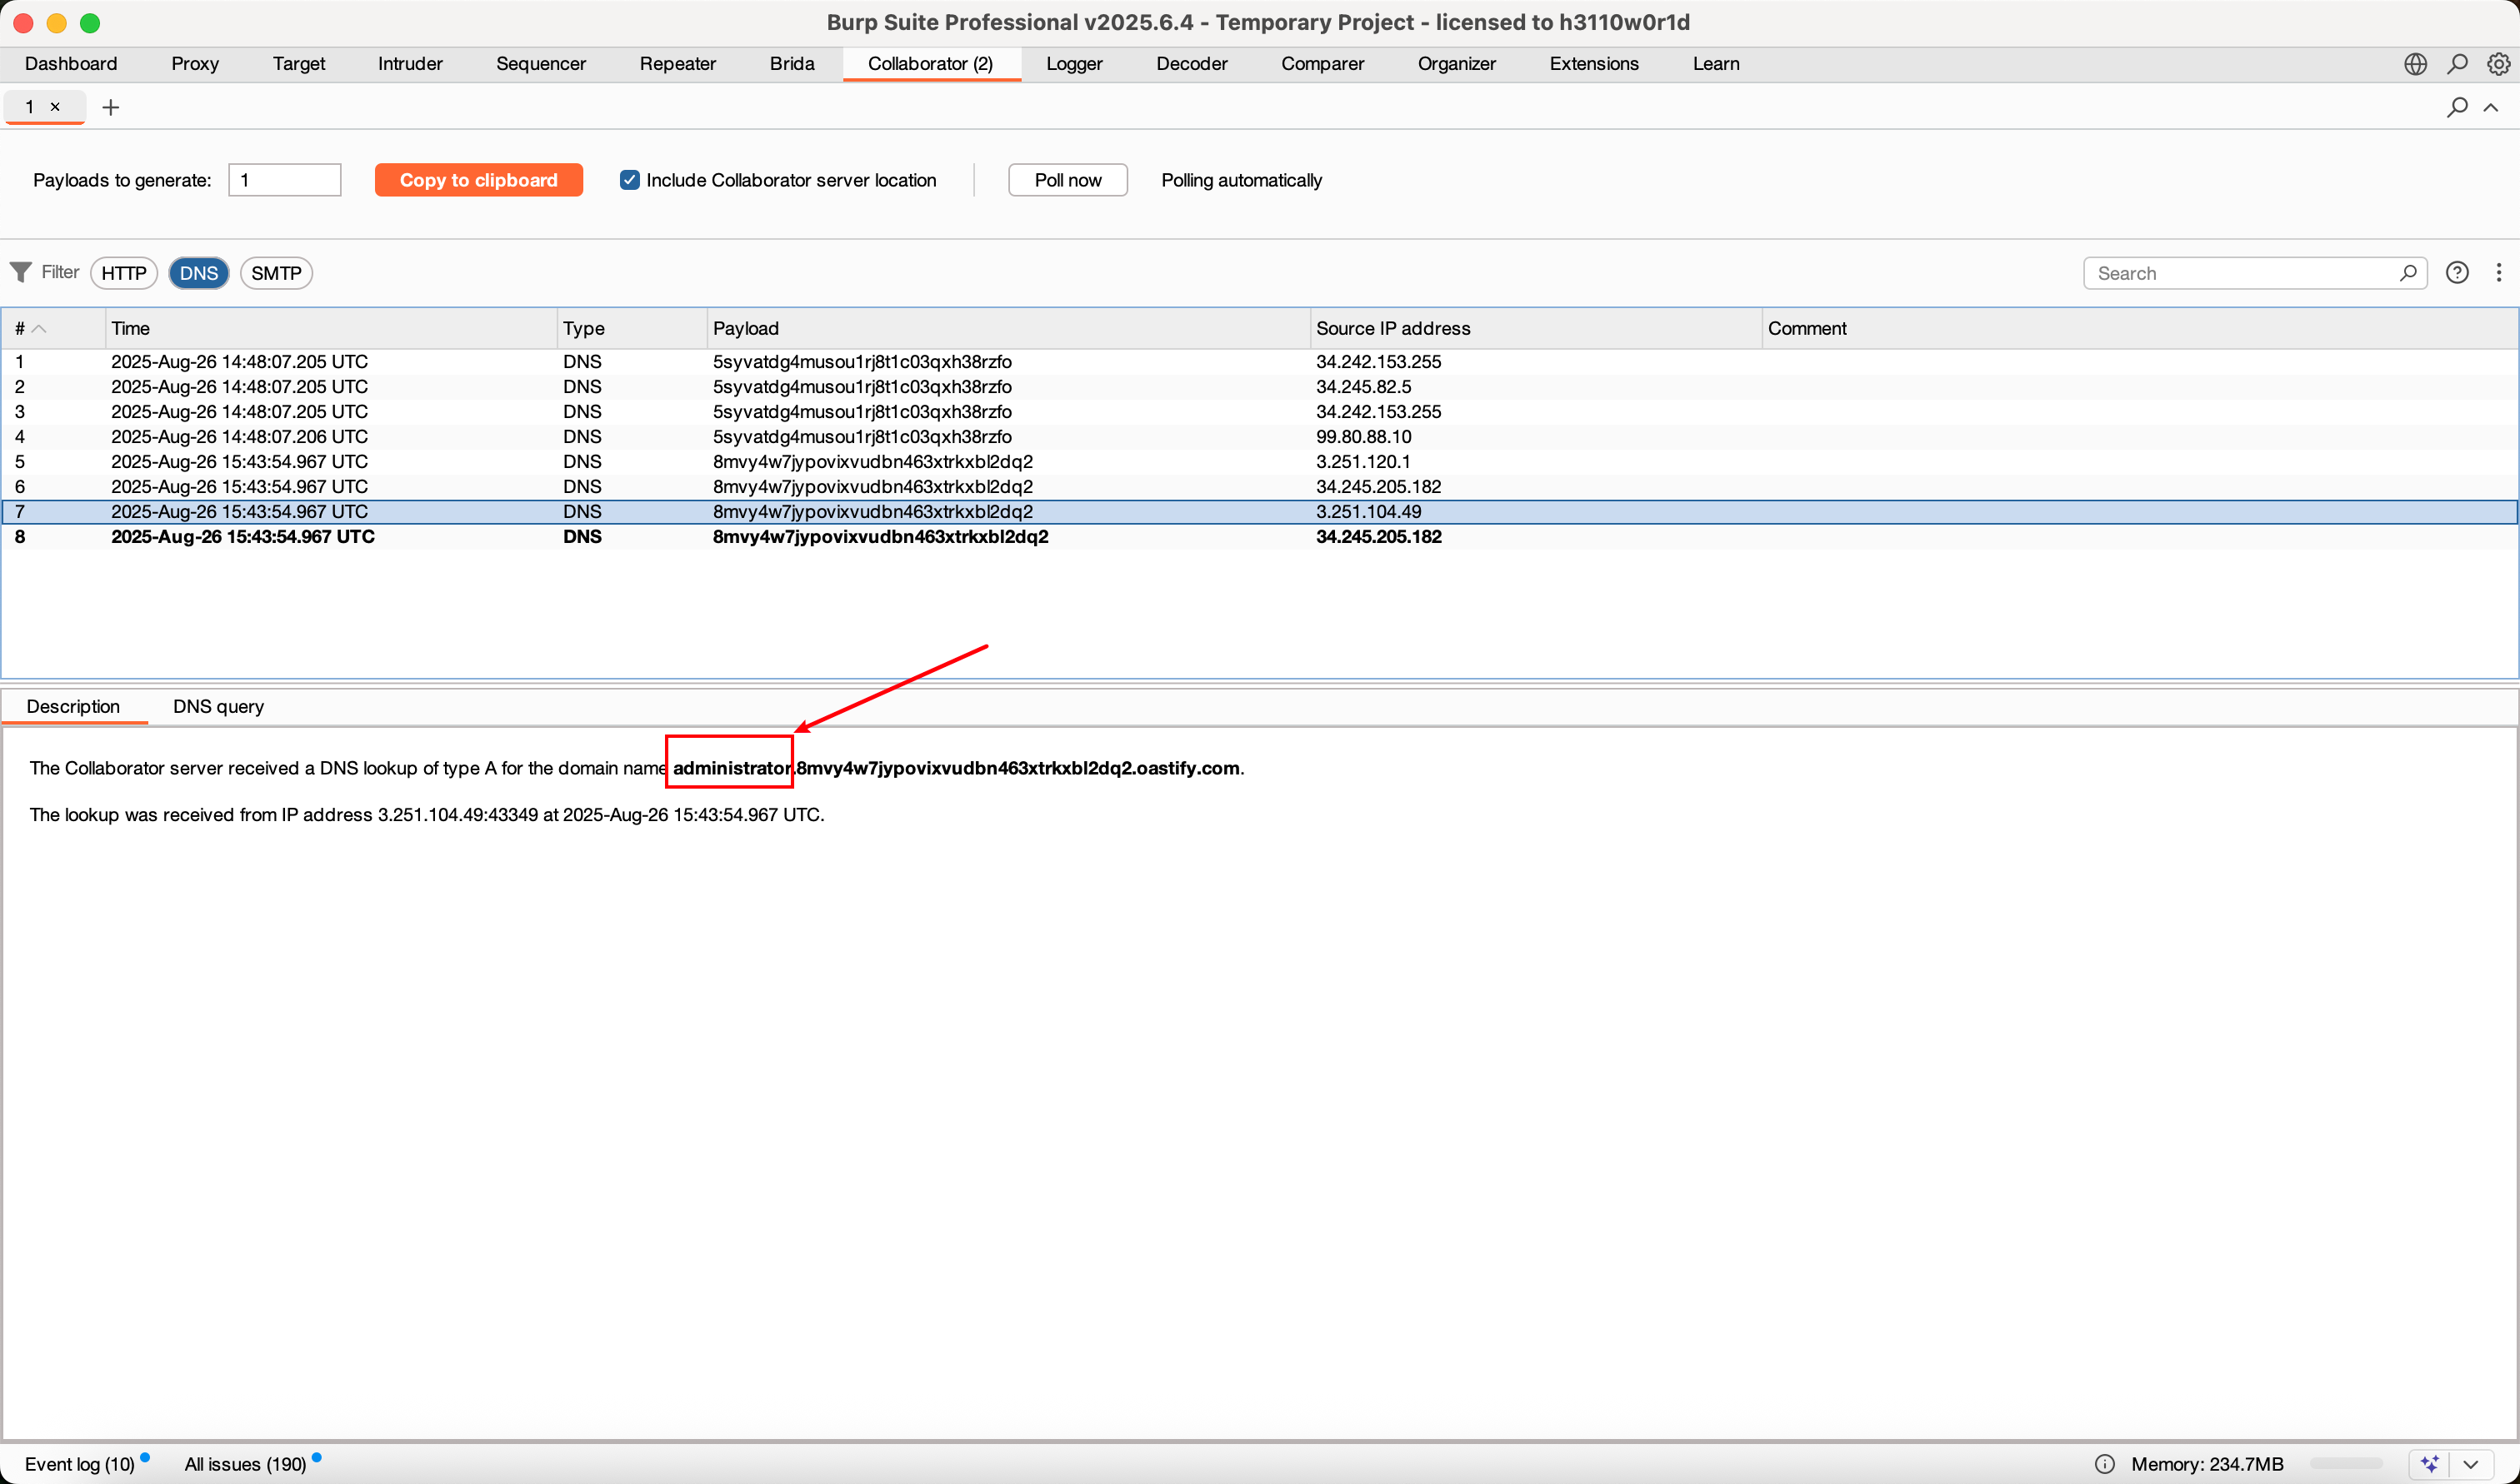
Task: Select highlighted row 7 from 3.251.104.49
Action: (x=1259, y=512)
